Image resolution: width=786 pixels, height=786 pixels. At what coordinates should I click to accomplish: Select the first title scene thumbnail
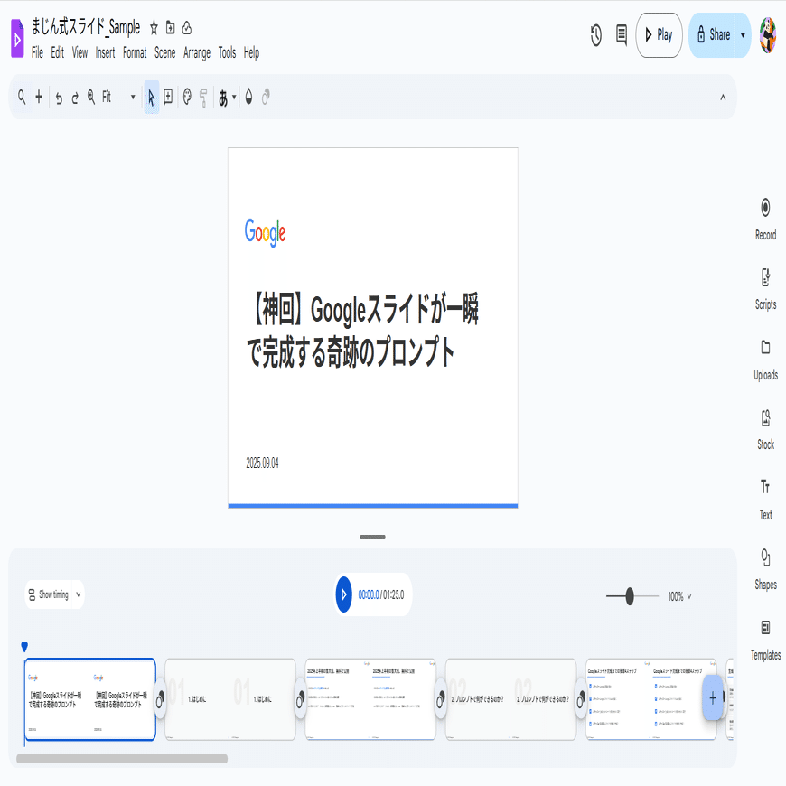coord(90,699)
